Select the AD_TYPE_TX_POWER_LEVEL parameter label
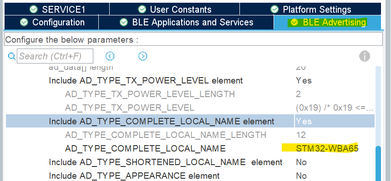Screen dimensions: 391x181 (129, 108)
